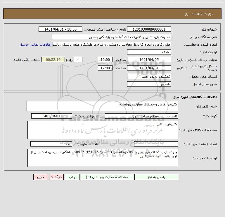Click the 'پاسخ به نیاز' button

pos(156,177)
